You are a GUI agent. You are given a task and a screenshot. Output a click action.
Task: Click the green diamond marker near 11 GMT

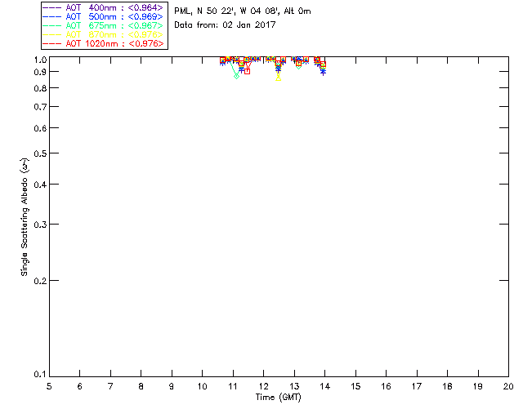[236, 76]
